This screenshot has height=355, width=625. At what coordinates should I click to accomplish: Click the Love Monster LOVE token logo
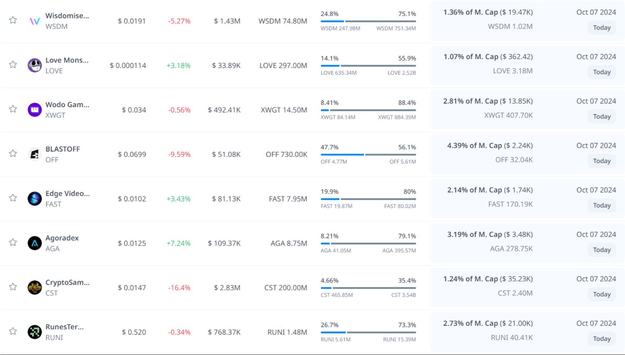35,65
